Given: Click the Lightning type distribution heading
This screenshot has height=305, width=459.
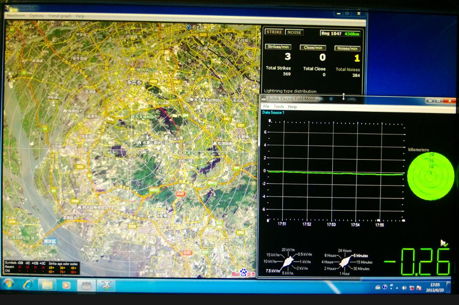Looking at the screenshot, I should point(290,91).
